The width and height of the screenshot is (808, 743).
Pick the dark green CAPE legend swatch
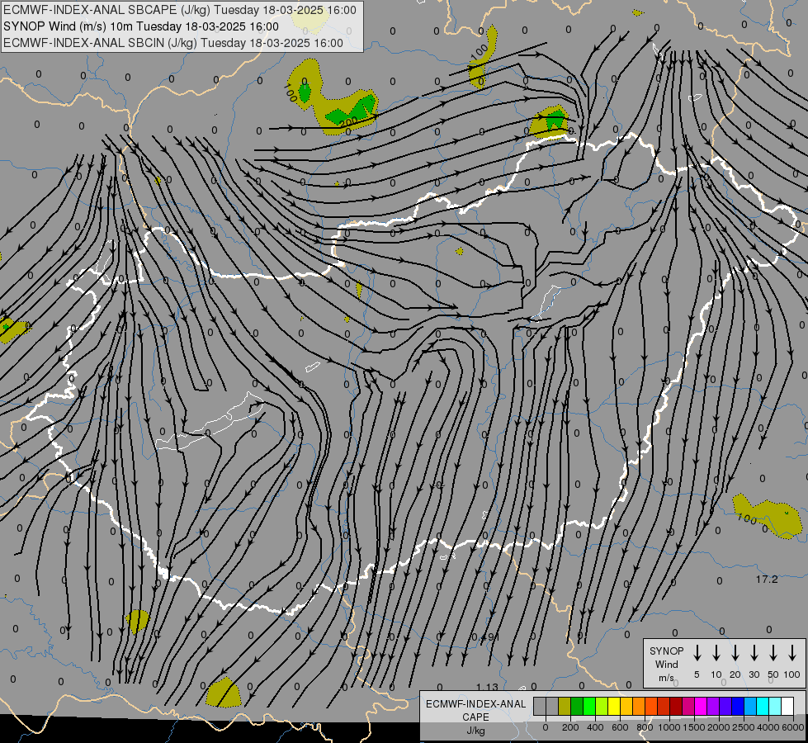(577, 707)
